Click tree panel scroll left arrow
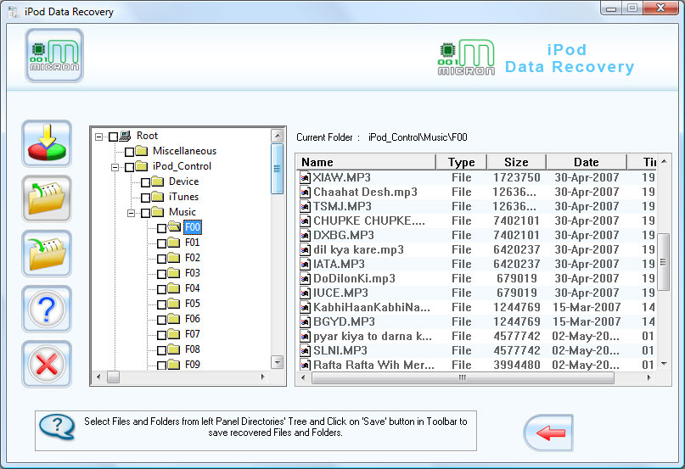The image size is (685, 469). click(x=98, y=377)
